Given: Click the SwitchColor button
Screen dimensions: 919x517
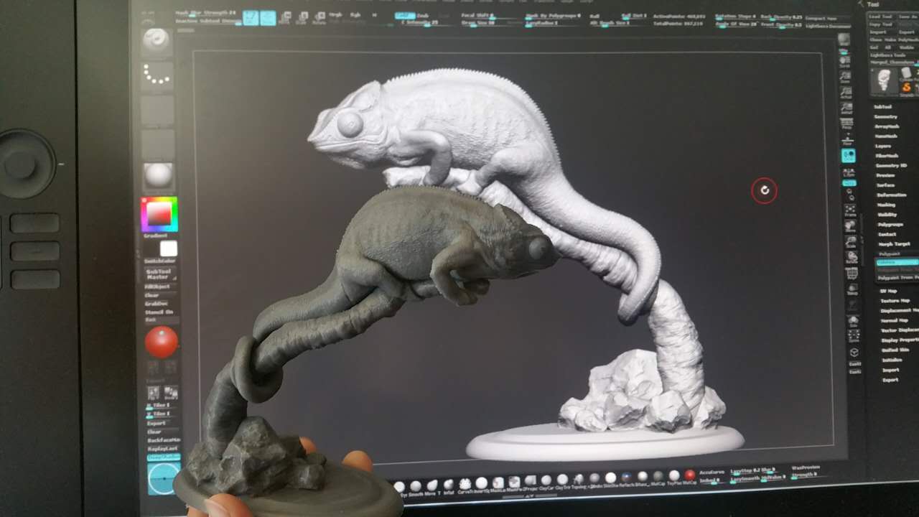Looking at the screenshot, I should tap(160, 261).
